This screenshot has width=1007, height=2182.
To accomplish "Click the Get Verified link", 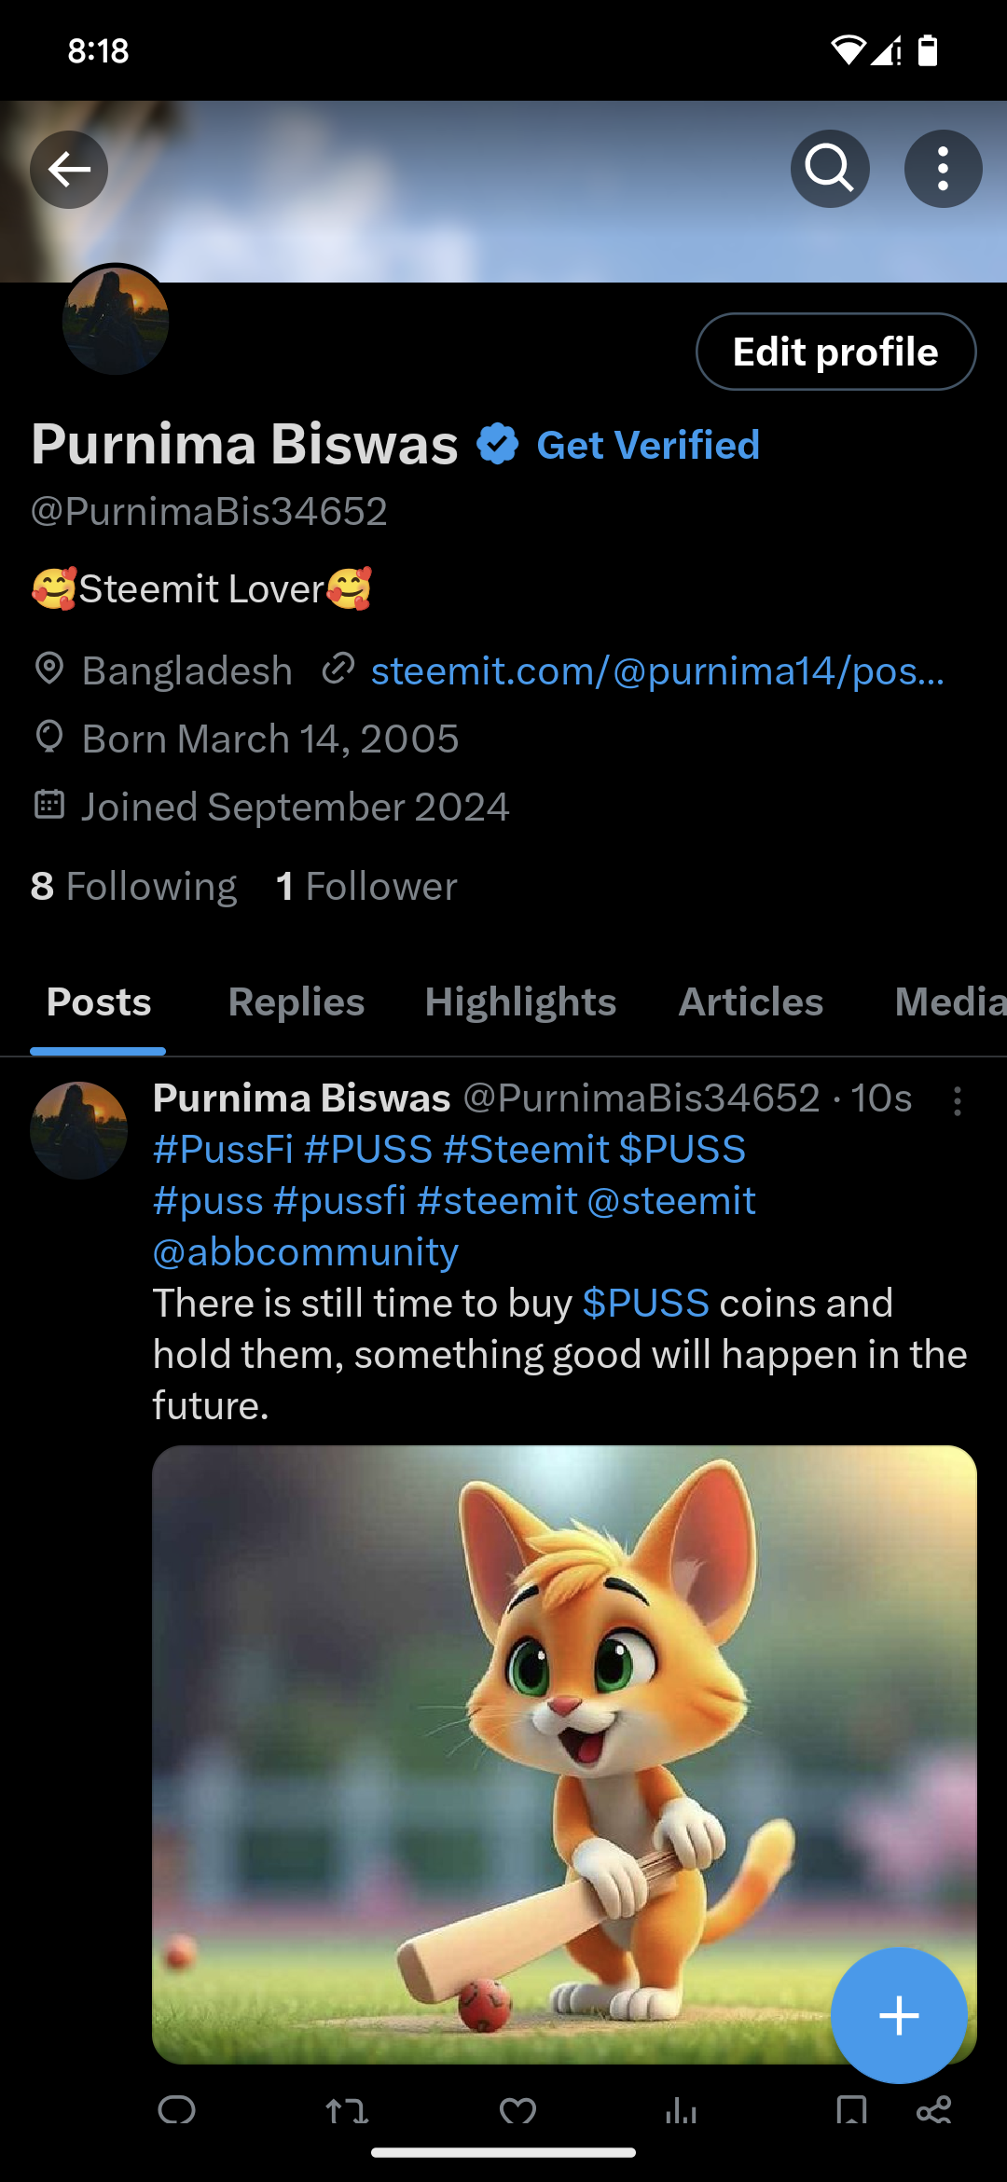I will 648,445.
